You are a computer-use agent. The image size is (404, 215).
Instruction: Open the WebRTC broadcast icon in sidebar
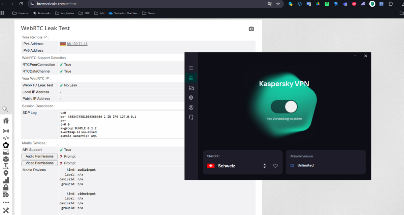[x=6, y=131]
